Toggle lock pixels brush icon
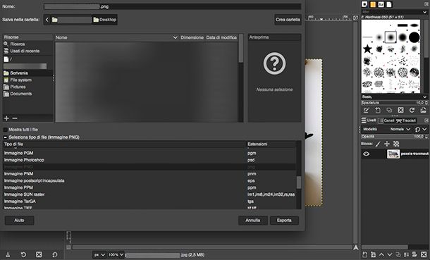This screenshot has width=430, height=260. click(378, 144)
